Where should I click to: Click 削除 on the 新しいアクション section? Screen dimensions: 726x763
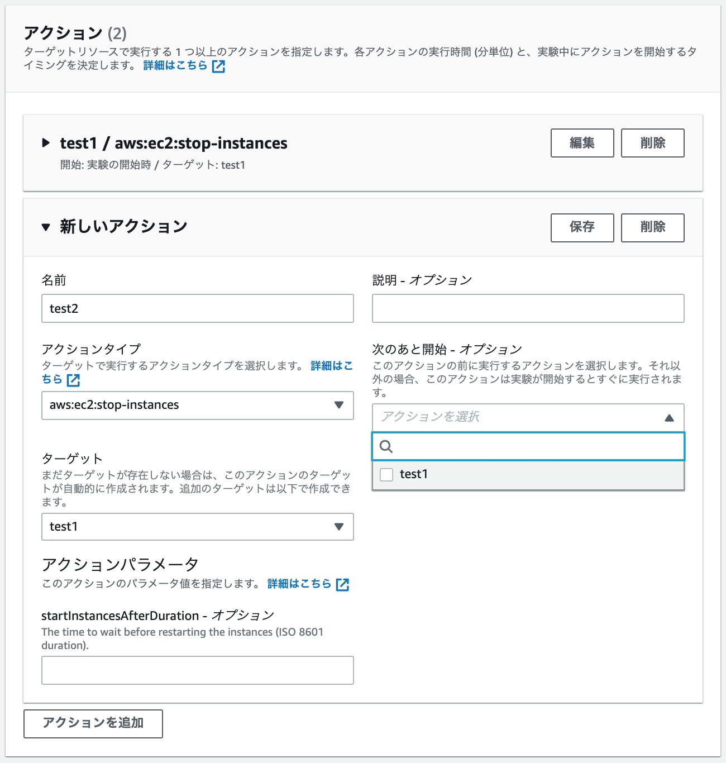coord(652,227)
